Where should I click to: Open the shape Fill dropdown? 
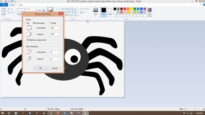click(x=83, y=12)
